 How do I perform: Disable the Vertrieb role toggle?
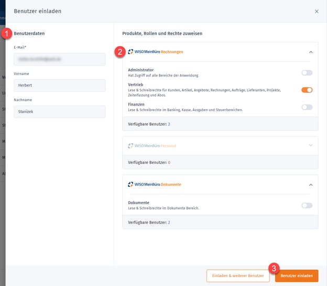coord(307,90)
